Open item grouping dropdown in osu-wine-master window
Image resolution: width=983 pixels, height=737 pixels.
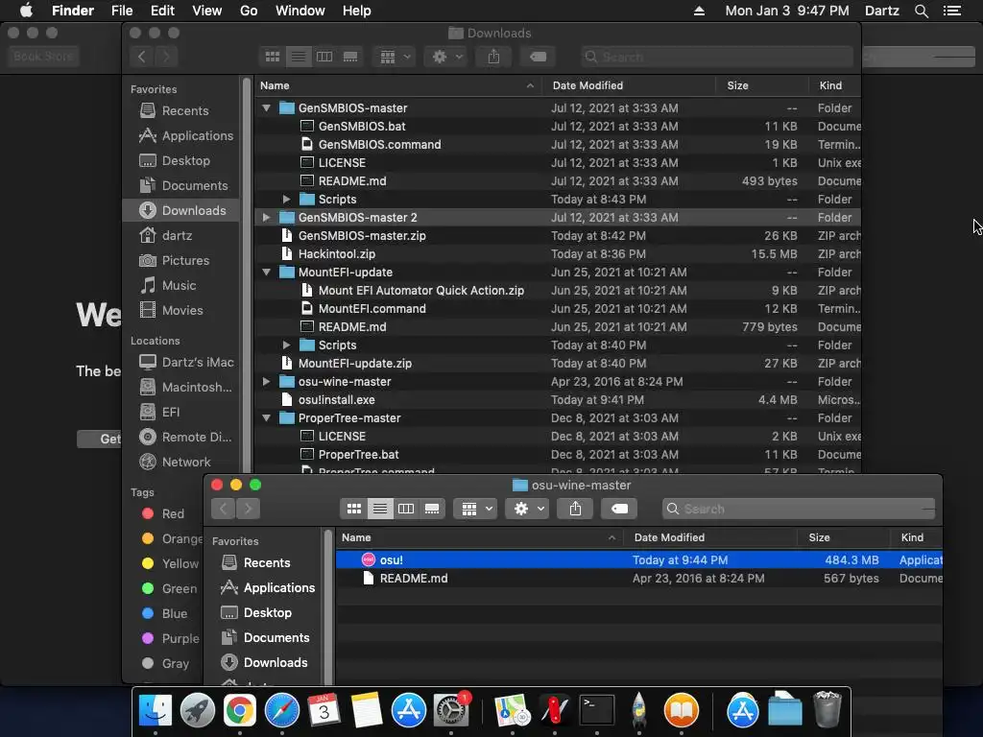pyautogui.click(x=476, y=509)
